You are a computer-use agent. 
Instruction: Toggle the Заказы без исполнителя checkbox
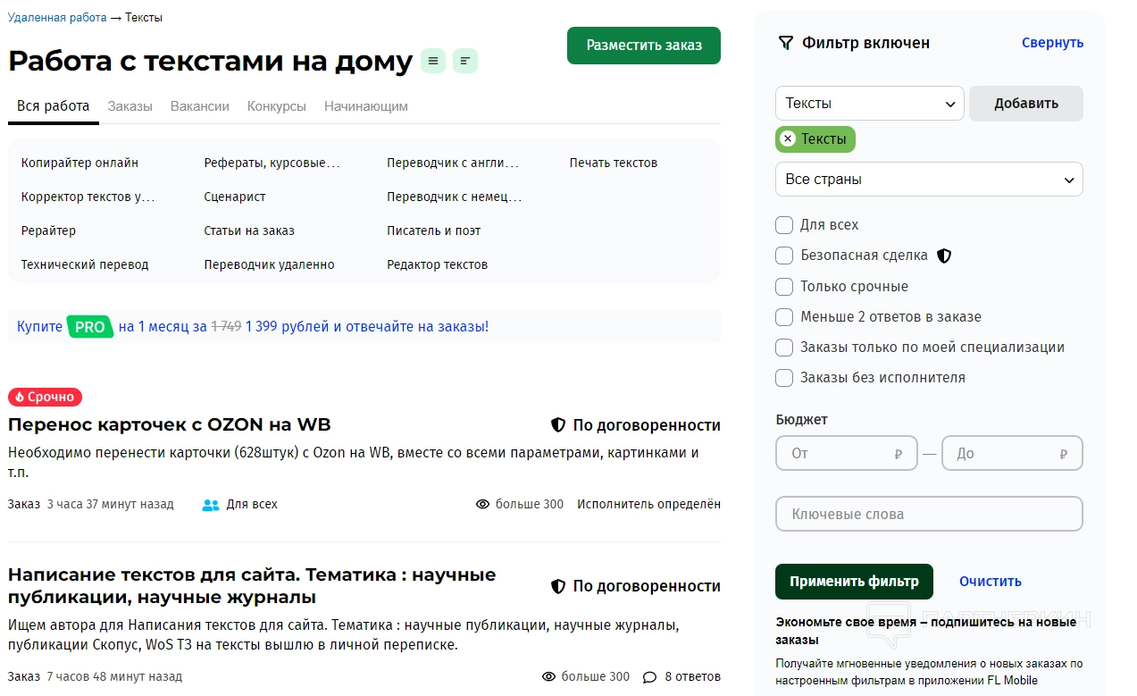pos(784,378)
